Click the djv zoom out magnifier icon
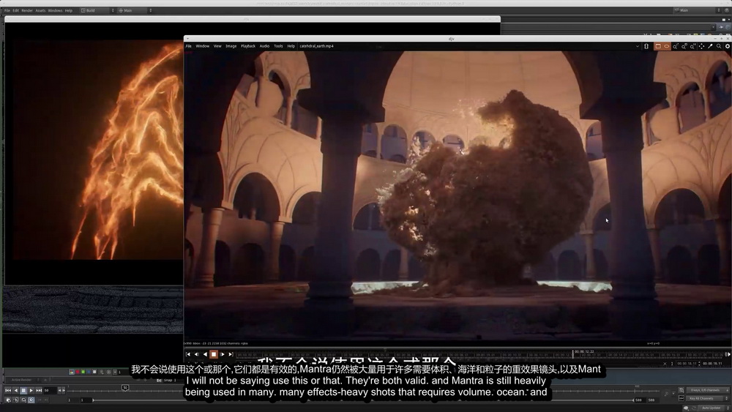The width and height of the screenshot is (732, 412). 684,46
